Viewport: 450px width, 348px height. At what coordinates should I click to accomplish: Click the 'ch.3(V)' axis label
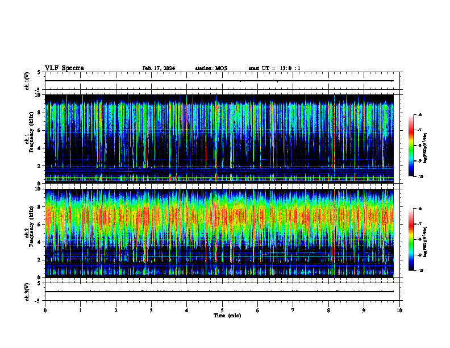27,292
